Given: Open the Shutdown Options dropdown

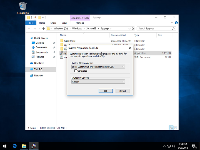Looking at the screenshot, I should click(x=98, y=81).
